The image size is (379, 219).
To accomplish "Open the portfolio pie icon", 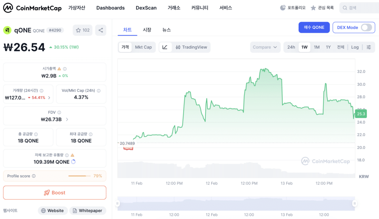I will click(x=282, y=8).
